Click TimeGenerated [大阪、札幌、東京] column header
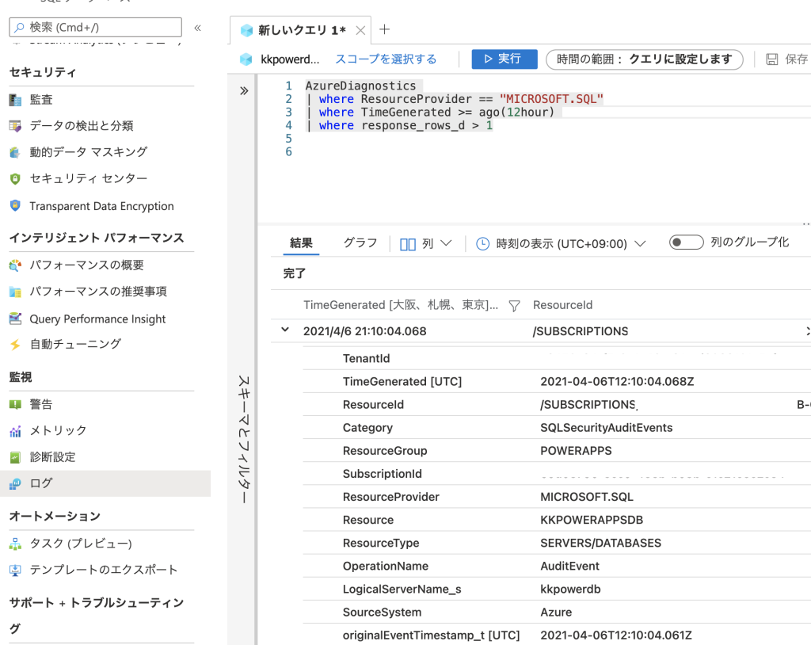 pyautogui.click(x=400, y=305)
